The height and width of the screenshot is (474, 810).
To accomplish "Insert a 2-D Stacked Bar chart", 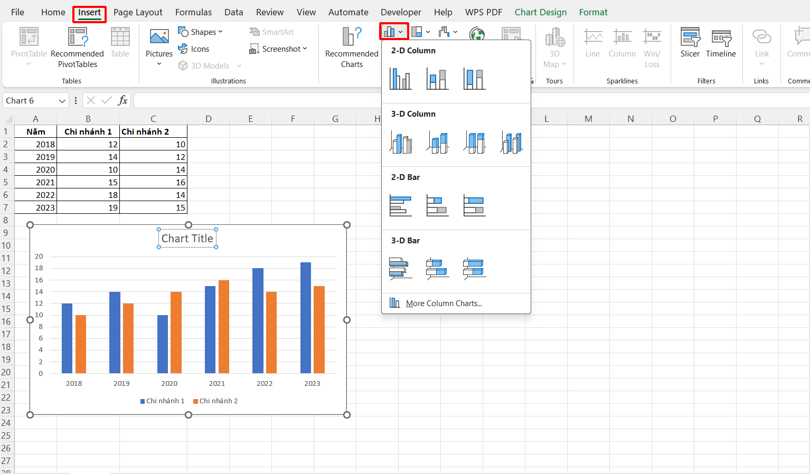I will pyautogui.click(x=437, y=205).
